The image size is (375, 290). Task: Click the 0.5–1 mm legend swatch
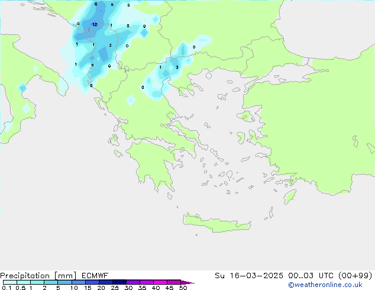[24, 282]
